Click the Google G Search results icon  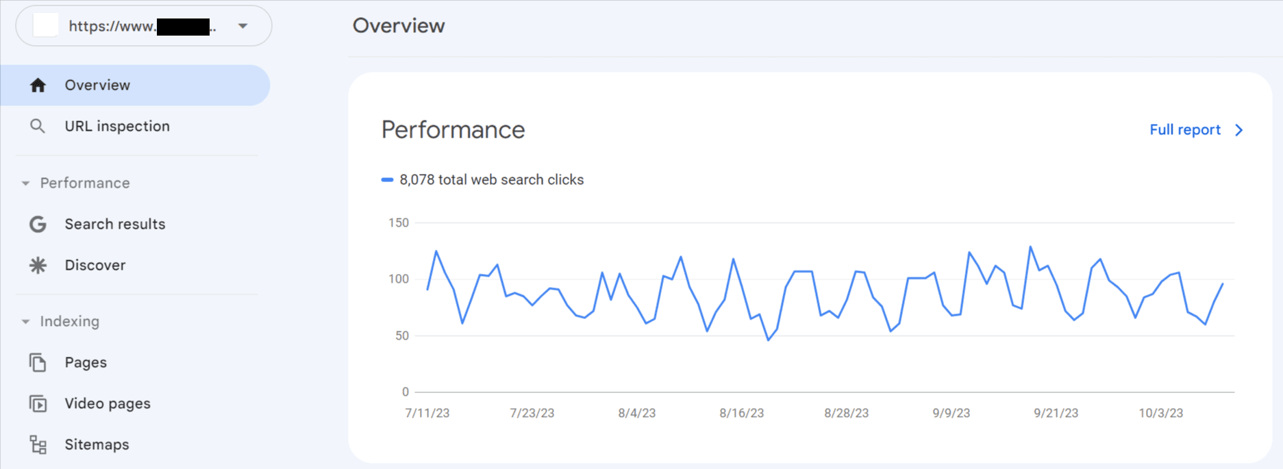38,224
